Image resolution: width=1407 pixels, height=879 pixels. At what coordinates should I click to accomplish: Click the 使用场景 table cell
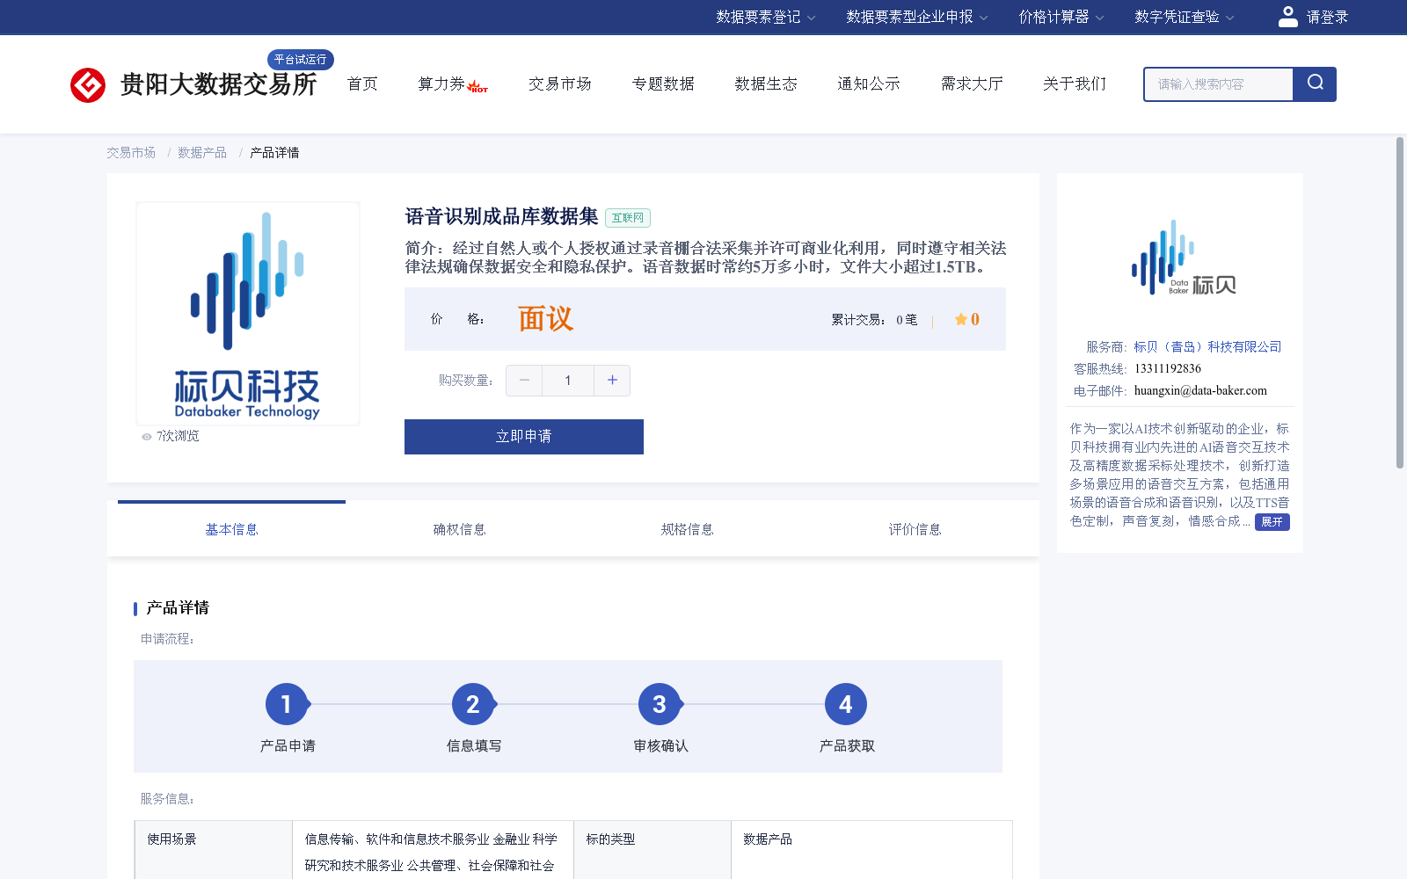214,850
